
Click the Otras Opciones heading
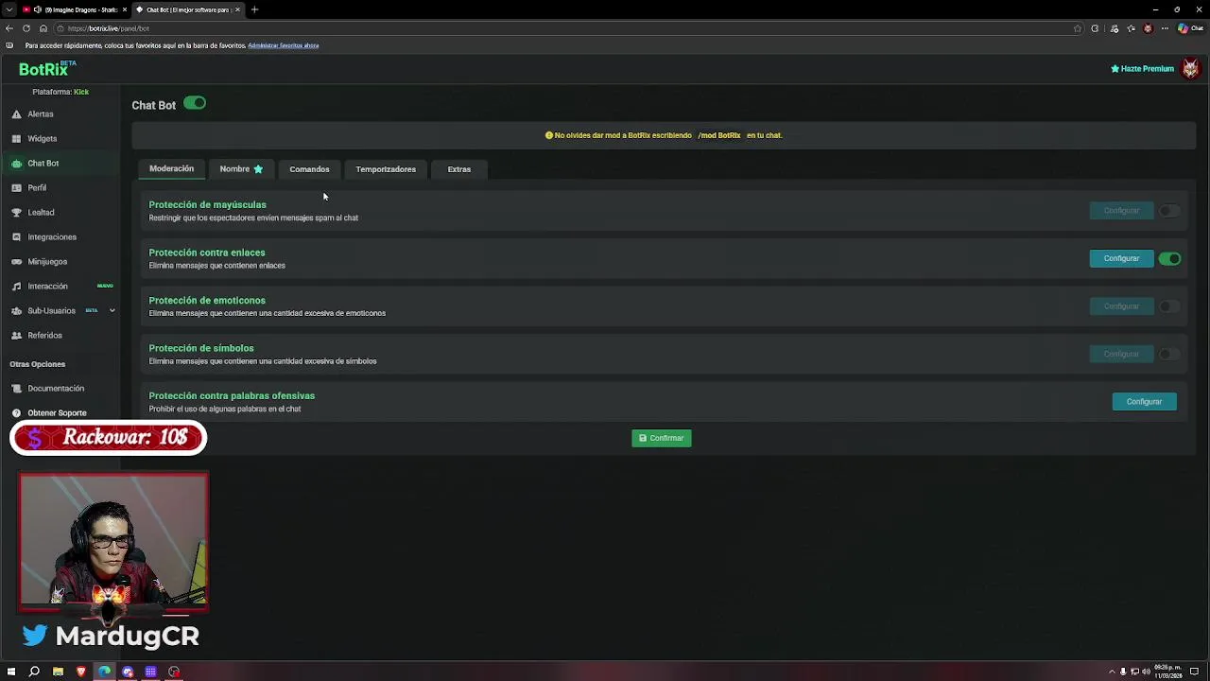[x=38, y=364]
